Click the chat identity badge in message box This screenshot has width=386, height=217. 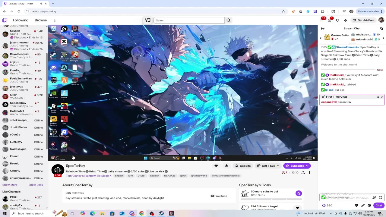coord(324,197)
